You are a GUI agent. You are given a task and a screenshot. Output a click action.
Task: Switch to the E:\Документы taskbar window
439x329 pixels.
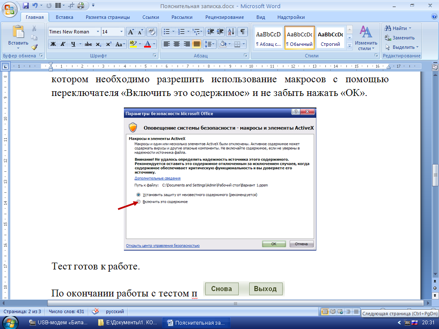click(128, 323)
